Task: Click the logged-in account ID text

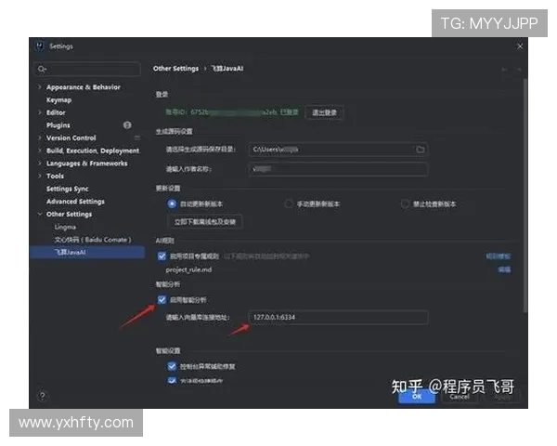Action: point(231,112)
